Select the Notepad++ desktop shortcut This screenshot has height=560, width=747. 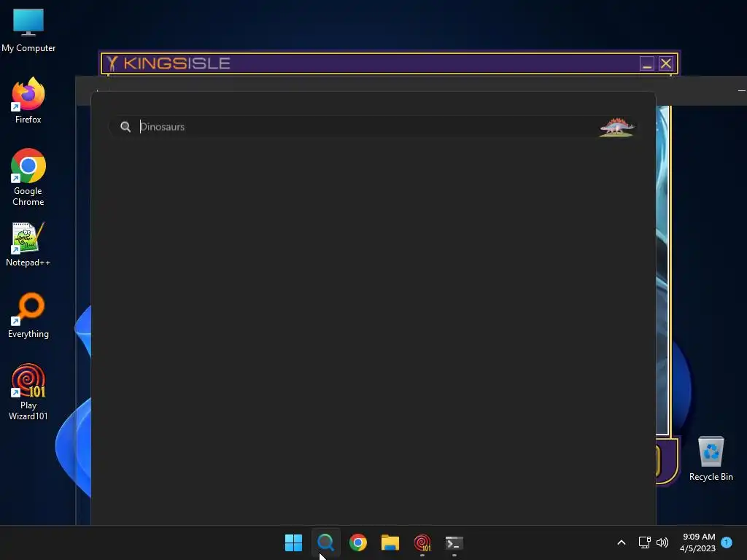pyautogui.click(x=28, y=244)
